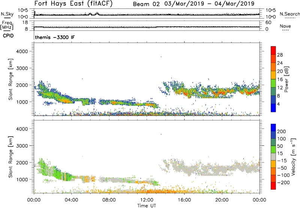300x208 pixels.
Task: Click the 'Nave' legend label
Action: pyautogui.click(x=285, y=26)
